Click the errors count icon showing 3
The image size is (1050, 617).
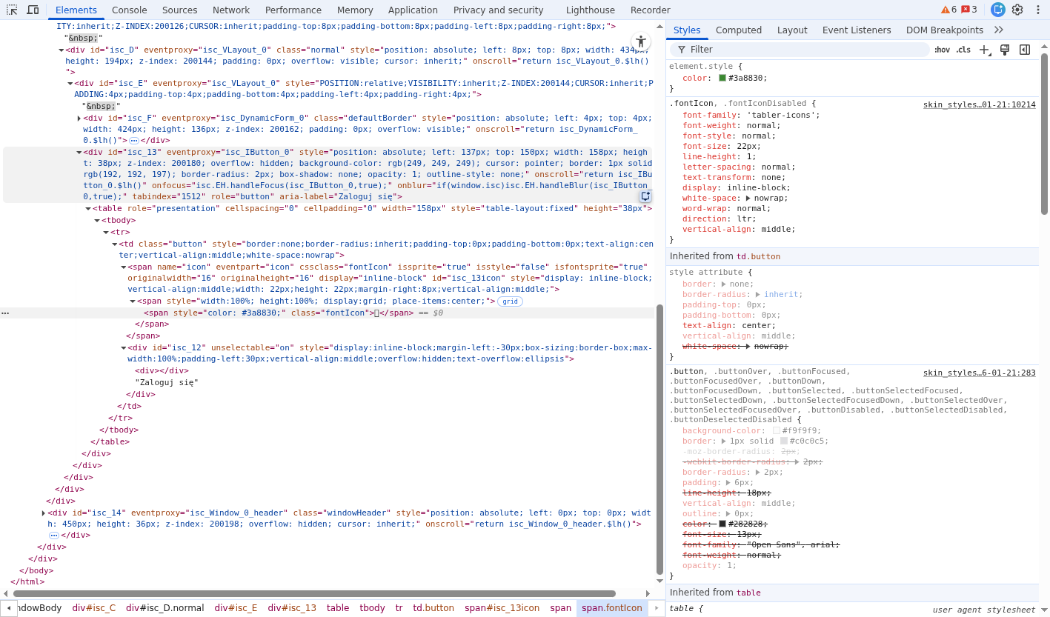pyautogui.click(x=969, y=10)
